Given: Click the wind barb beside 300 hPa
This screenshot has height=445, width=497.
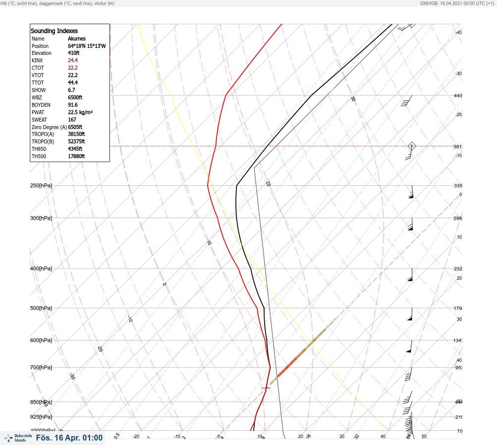Looking at the screenshot, I should point(411,224).
